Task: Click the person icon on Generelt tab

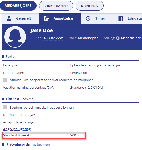Action: [x=9, y=18]
